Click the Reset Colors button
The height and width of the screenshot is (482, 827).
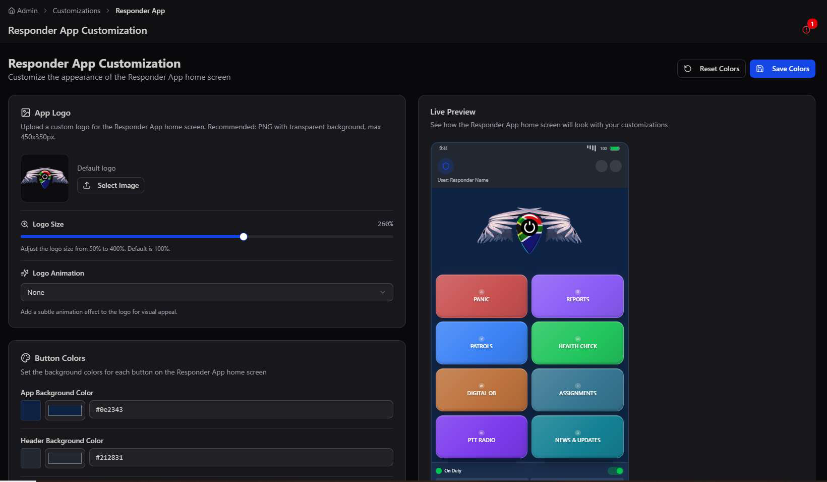coord(711,69)
